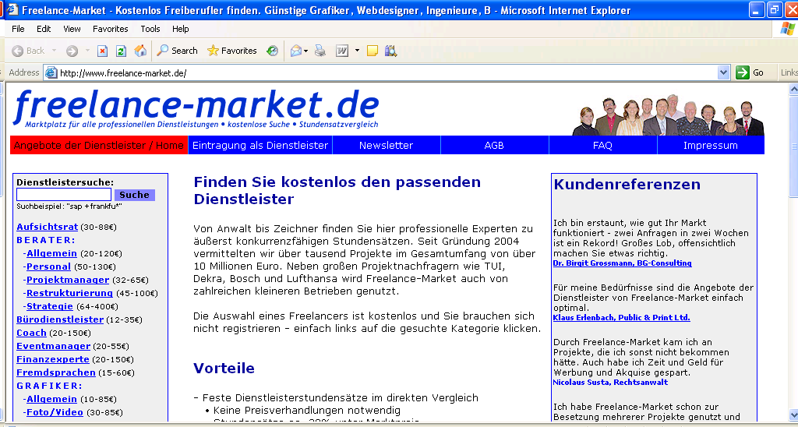Stop loading the page
The height and width of the screenshot is (427, 798).
(102, 51)
